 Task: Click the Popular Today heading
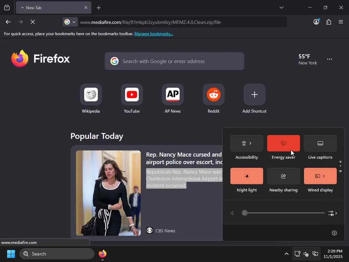pos(97,136)
